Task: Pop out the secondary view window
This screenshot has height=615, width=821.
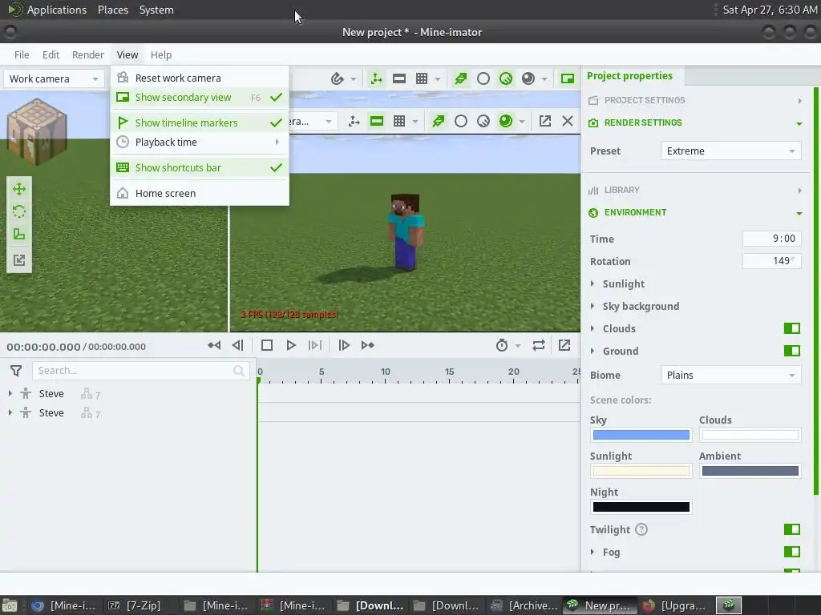Action: click(x=545, y=122)
